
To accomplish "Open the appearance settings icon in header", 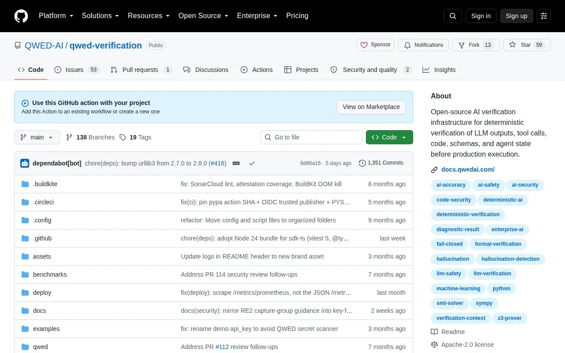I will 544,16.
